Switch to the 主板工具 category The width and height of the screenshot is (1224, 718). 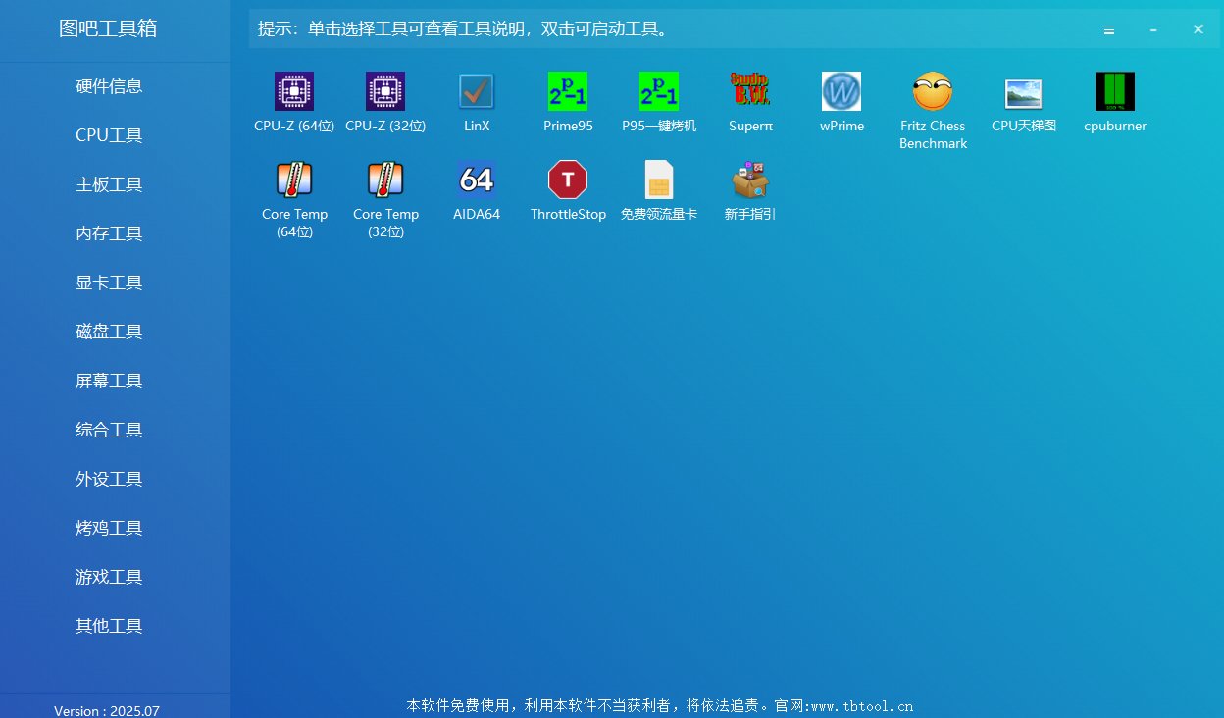click(109, 184)
